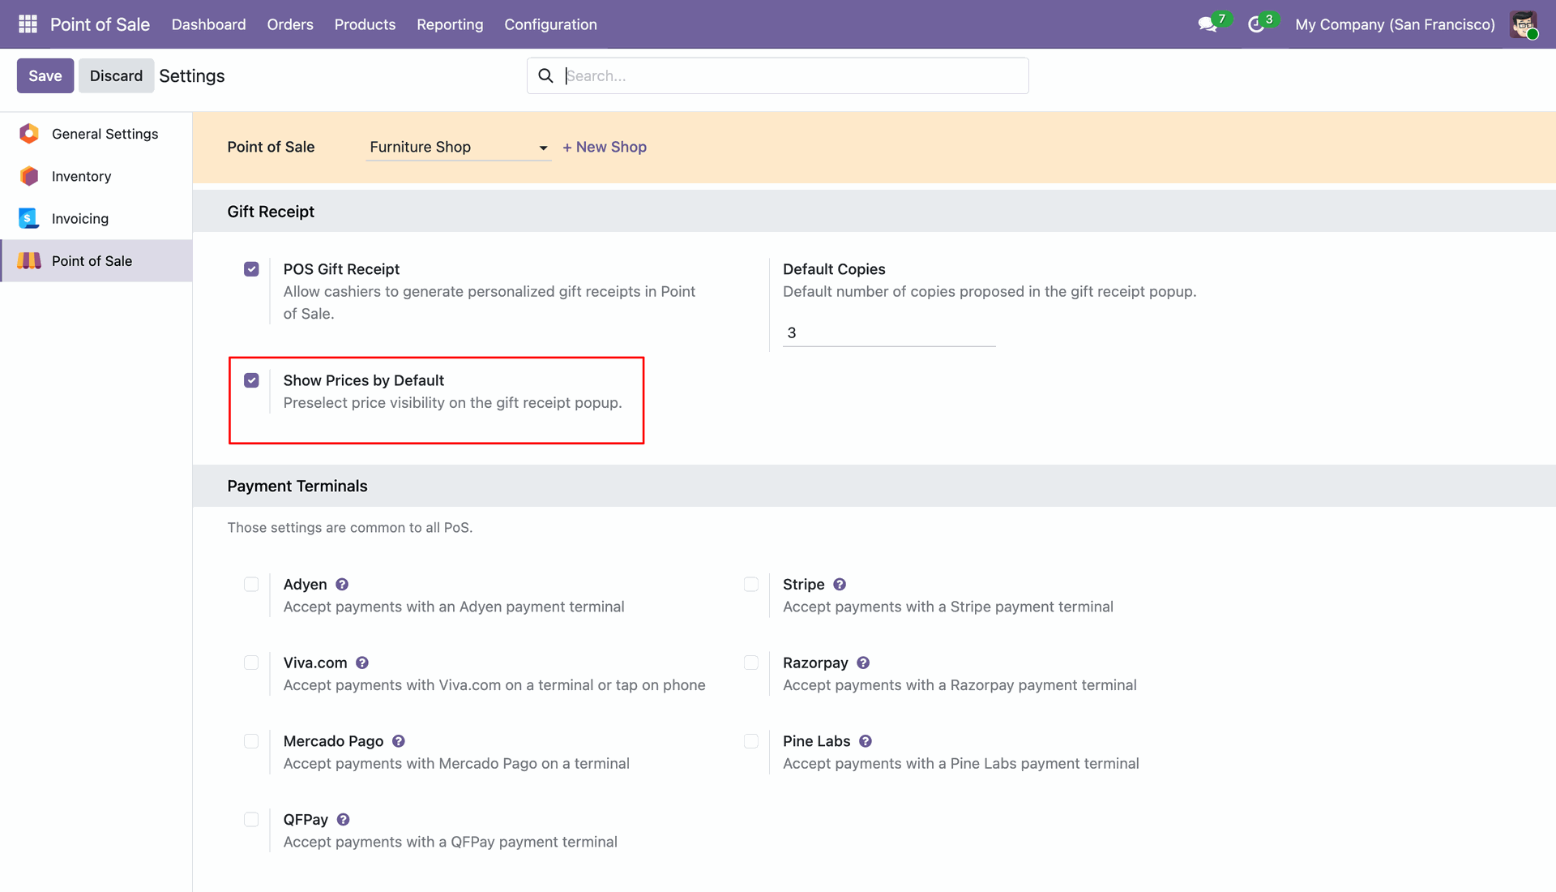Open the Razorpay help question mark icon
The width and height of the screenshot is (1556, 892).
click(863, 663)
